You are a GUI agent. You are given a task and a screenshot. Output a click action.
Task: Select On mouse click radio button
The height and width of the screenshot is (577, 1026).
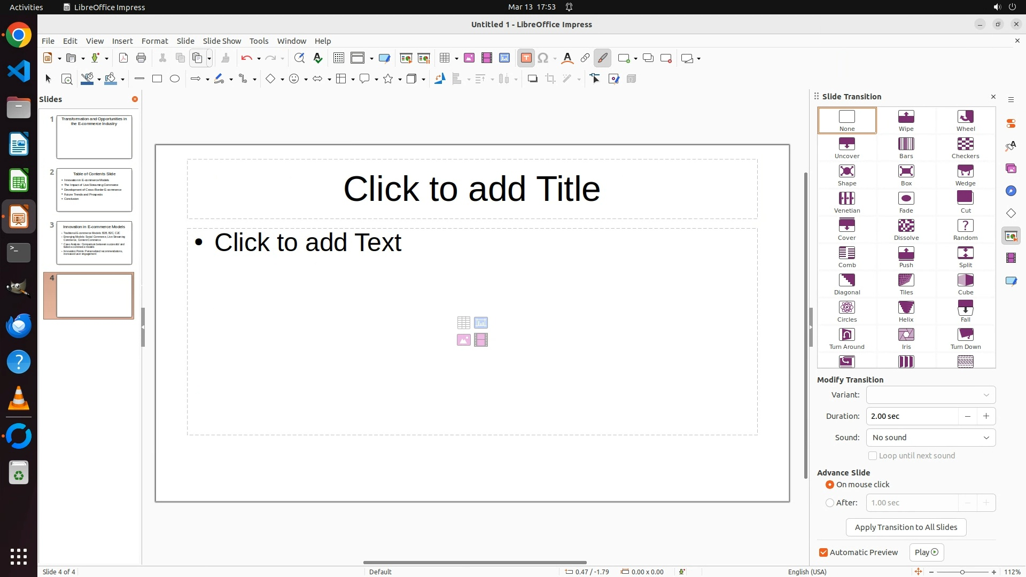tap(830, 485)
